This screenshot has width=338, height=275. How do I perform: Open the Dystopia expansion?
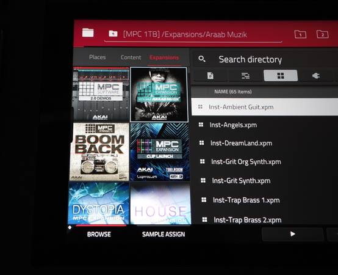pyautogui.click(x=98, y=204)
